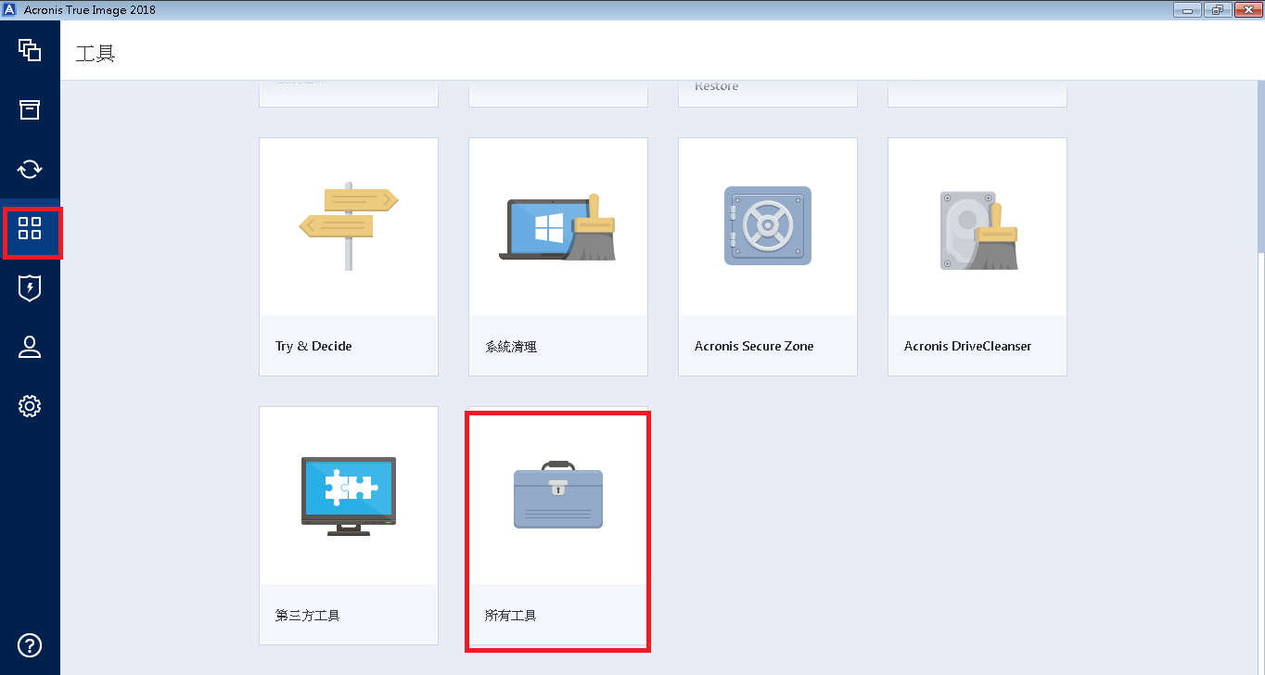Click the third-party tools puzzle monitor icon
This screenshot has height=675, width=1265.
349,495
